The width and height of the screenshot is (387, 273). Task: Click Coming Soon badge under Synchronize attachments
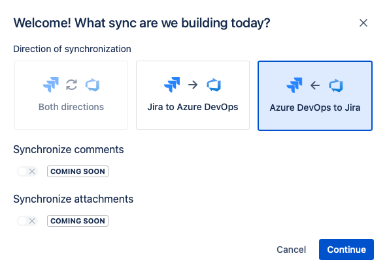click(x=78, y=221)
